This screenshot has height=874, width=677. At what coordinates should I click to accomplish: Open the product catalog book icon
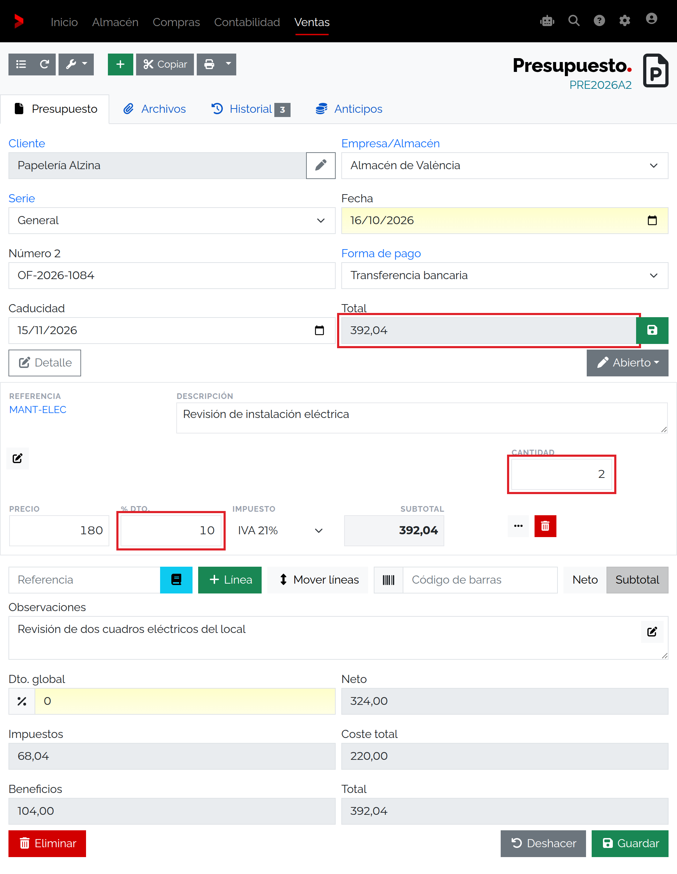pyautogui.click(x=176, y=579)
